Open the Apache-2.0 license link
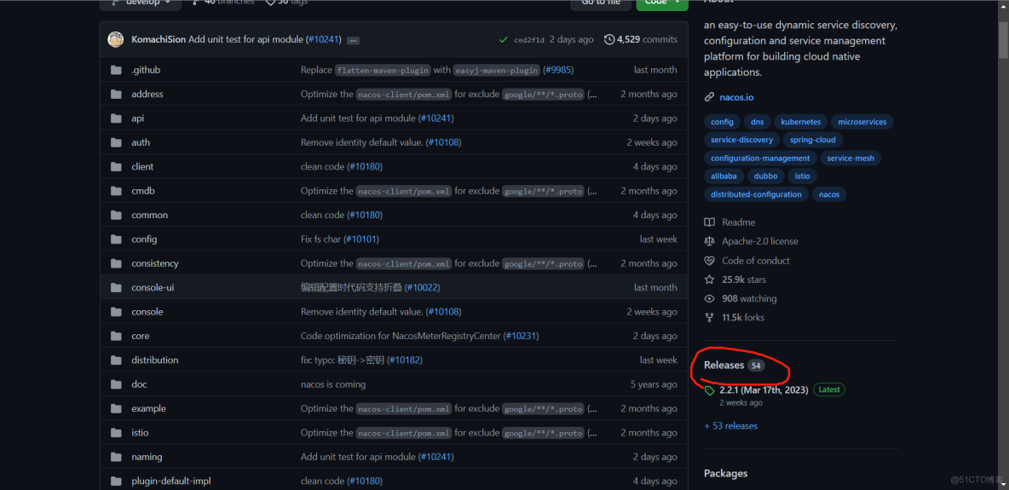 click(x=759, y=241)
